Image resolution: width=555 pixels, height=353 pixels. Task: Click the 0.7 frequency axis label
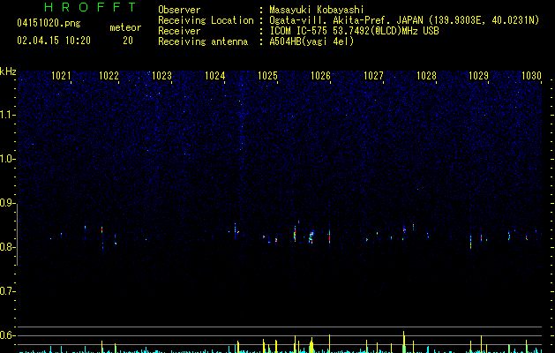[x=8, y=291]
